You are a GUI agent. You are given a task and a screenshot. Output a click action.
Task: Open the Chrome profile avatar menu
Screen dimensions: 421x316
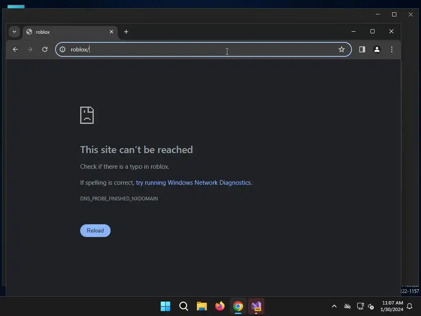coord(377,49)
